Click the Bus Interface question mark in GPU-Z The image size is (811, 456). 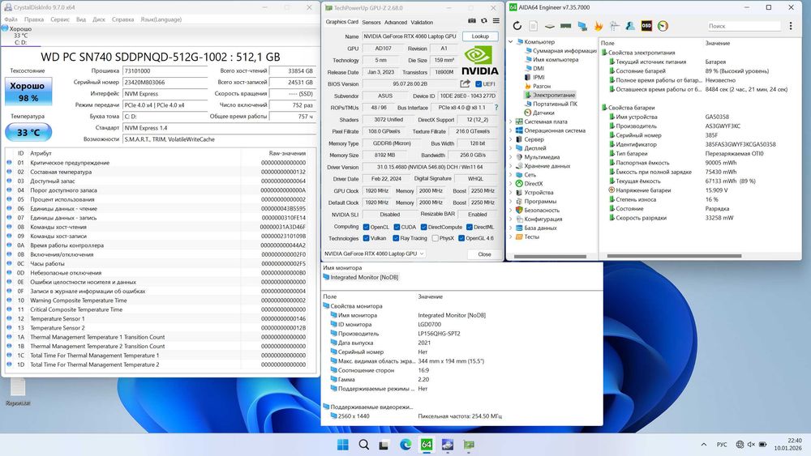[496, 108]
